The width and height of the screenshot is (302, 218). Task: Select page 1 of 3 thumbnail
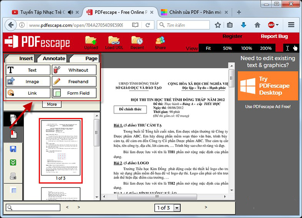click(61, 151)
